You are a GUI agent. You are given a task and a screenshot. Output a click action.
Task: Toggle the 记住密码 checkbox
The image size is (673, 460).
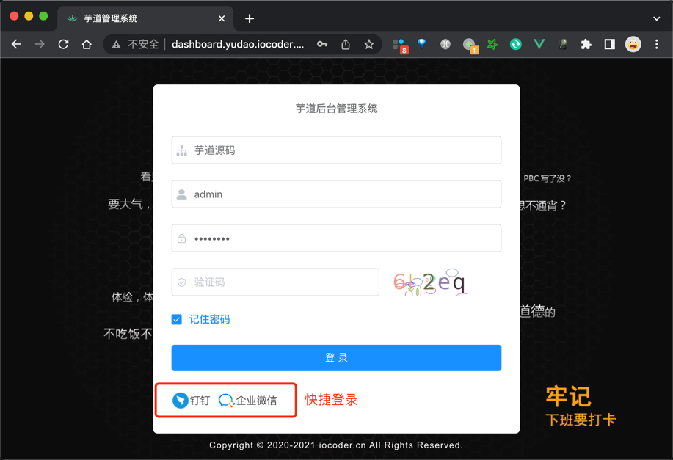pyautogui.click(x=176, y=318)
